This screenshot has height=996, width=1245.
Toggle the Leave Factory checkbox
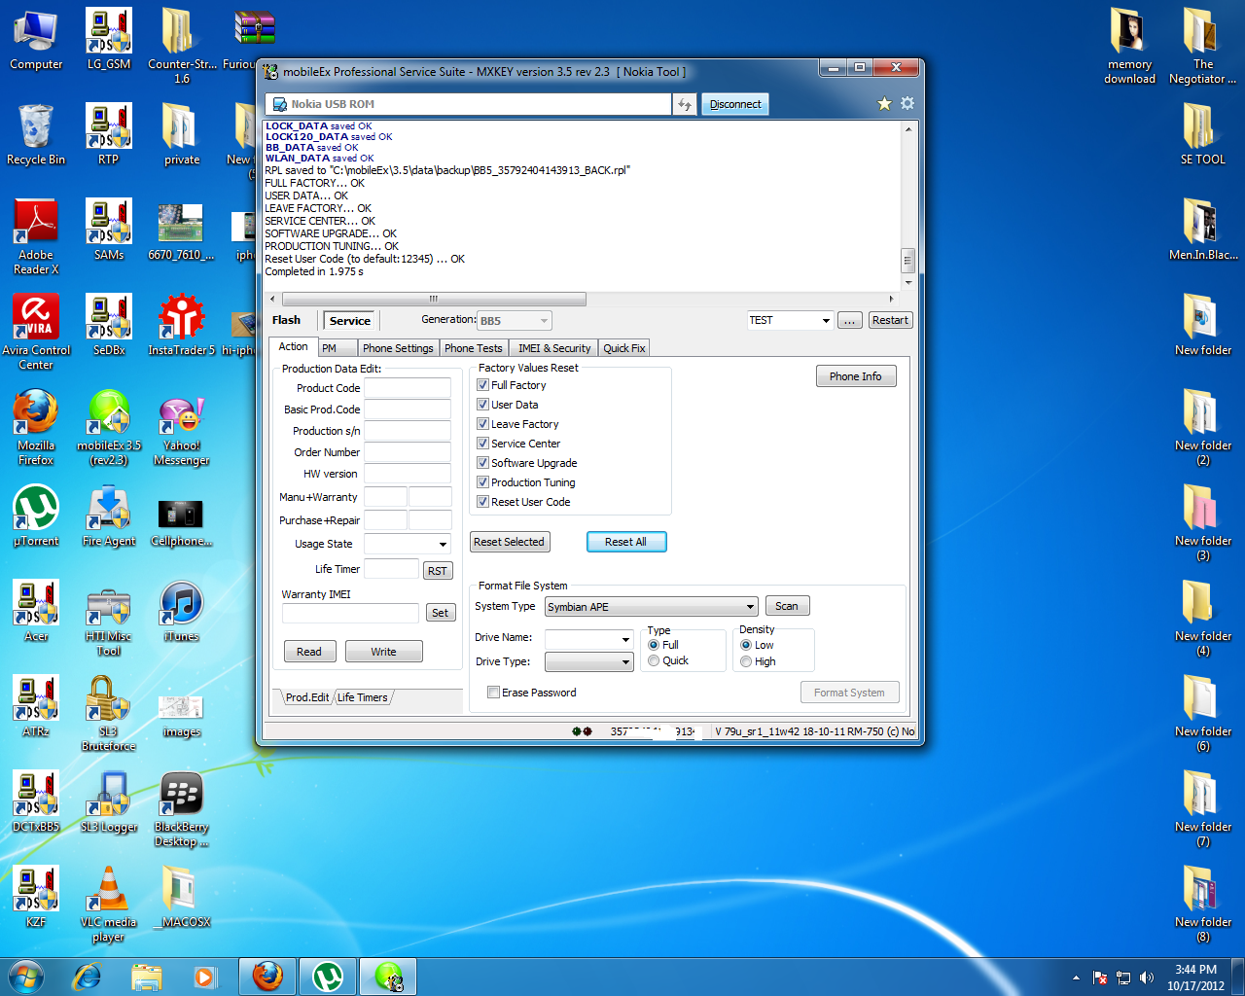point(482,424)
